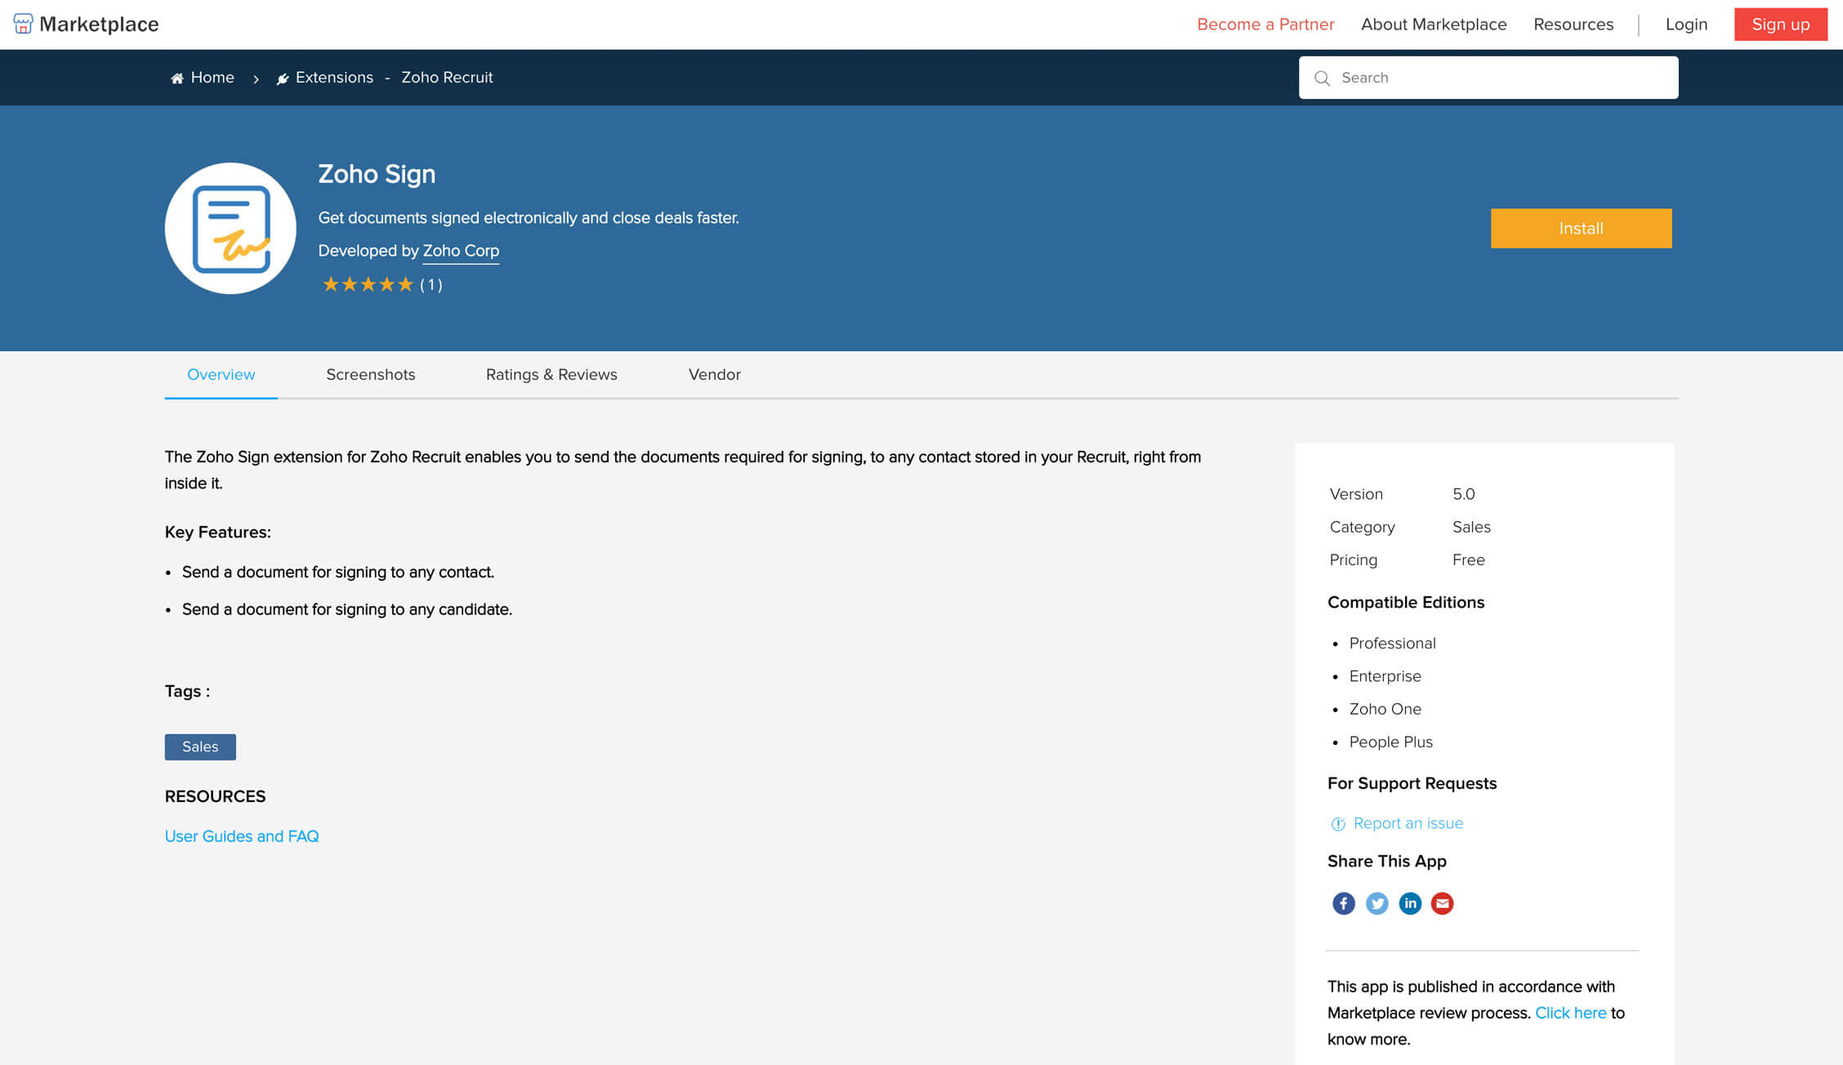Click the Extensions plug icon

pyautogui.click(x=283, y=78)
